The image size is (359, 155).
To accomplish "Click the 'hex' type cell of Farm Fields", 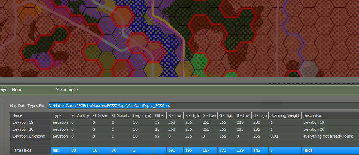I will (60, 150).
